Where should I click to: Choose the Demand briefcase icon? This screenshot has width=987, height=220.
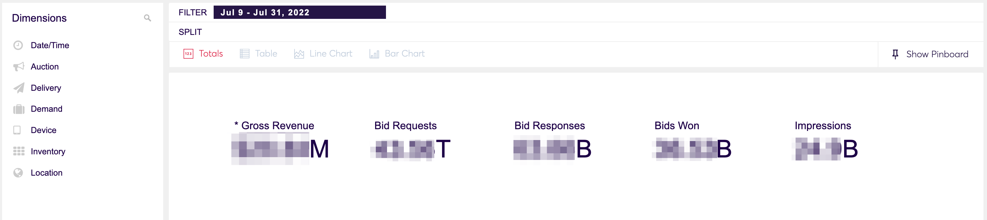19,109
